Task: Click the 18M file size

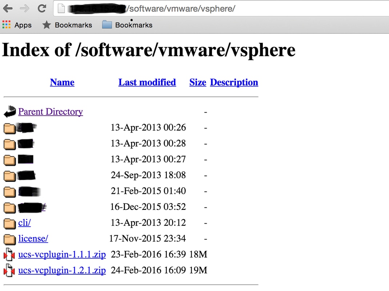Action: (198, 255)
